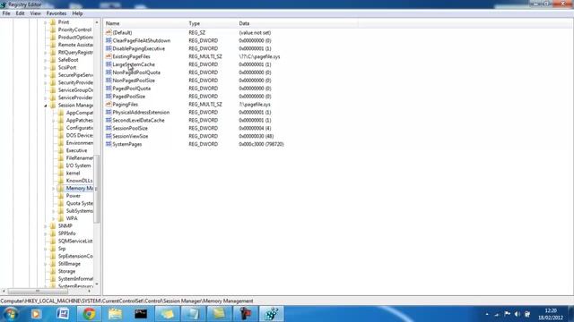The image size is (574, 322).
Task: Click the ClearPageFileAtShutdown DWORD icon
Action: tap(109, 40)
